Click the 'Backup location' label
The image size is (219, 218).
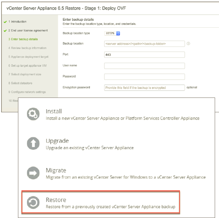73,43
